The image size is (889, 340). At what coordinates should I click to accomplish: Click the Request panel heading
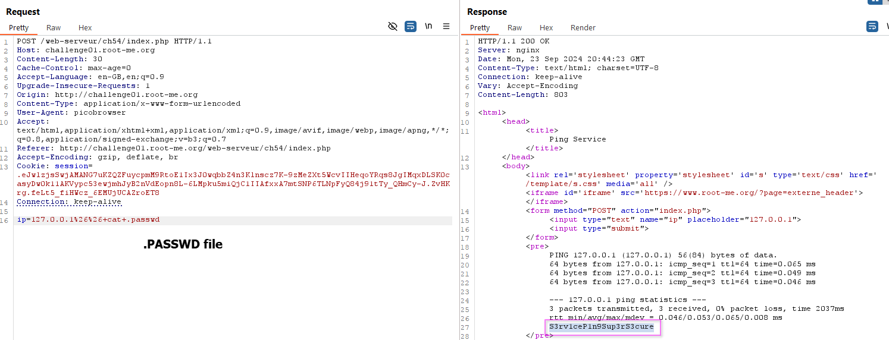23,12
